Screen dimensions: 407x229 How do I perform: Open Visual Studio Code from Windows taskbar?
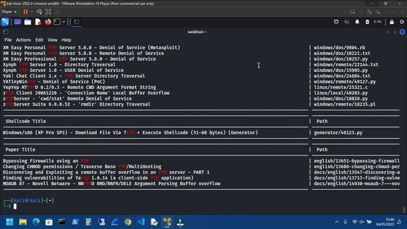pos(141,222)
